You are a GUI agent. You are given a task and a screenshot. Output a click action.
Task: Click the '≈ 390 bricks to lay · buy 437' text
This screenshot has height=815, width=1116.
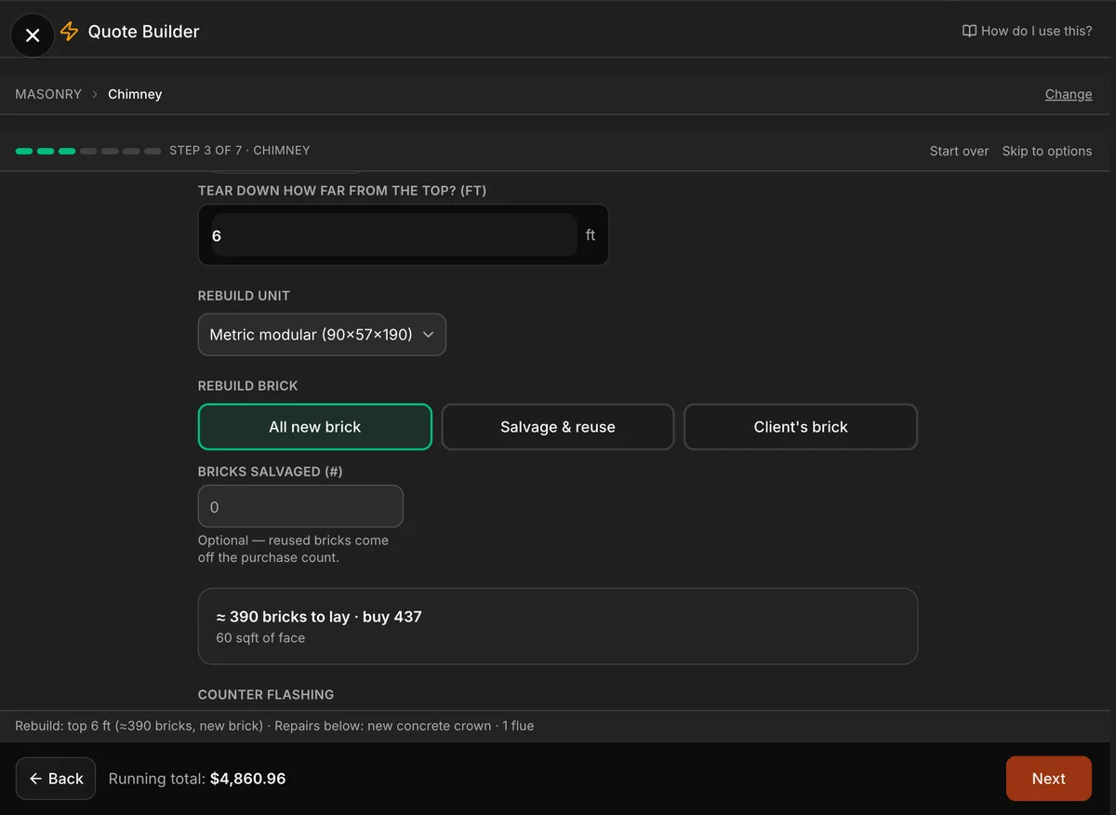pyautogui.click(x=319, y=617)
